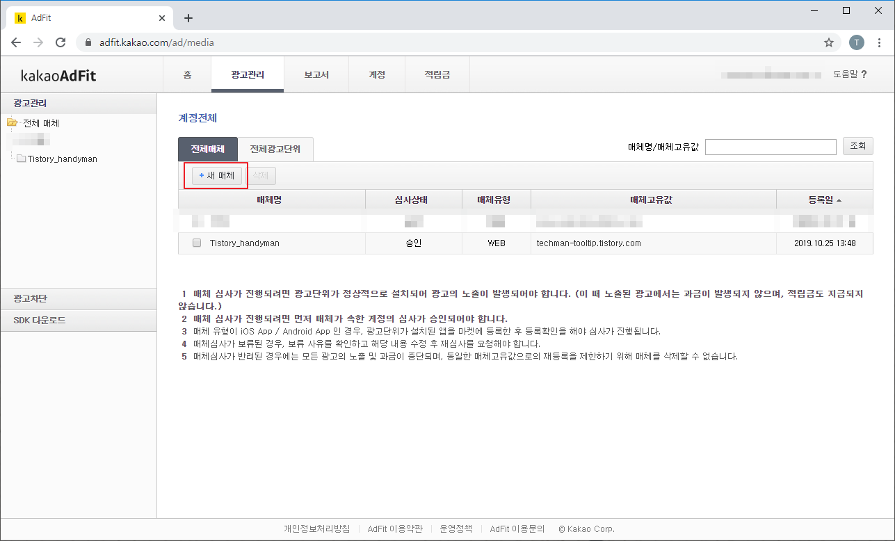Open a new browser tab
This screenshot has width=895, height=541.
point(188,18)
